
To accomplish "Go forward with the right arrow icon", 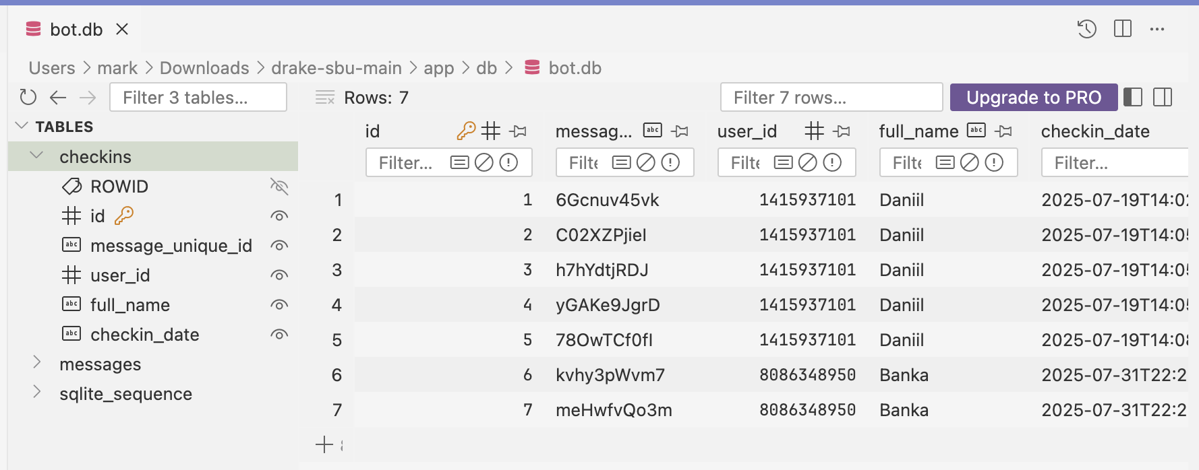I will 88,98.
